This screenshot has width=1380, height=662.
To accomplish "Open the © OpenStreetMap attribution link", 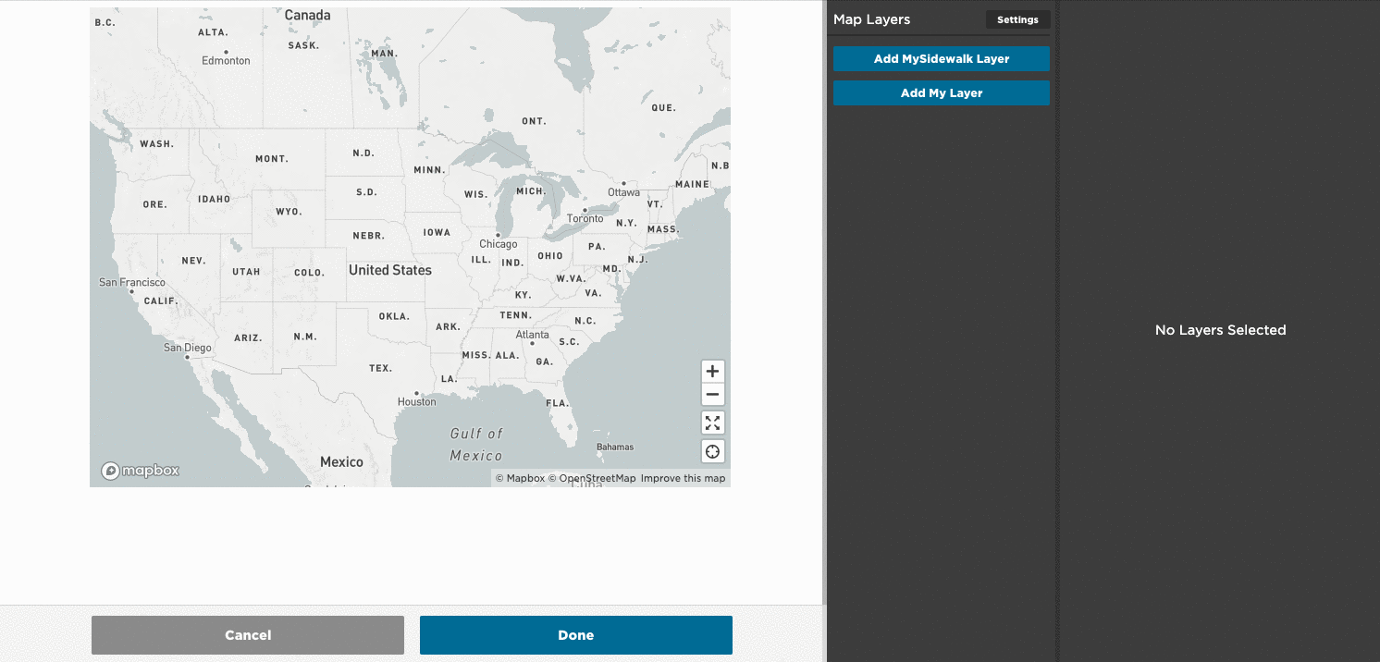I will [x=592, y=479].
